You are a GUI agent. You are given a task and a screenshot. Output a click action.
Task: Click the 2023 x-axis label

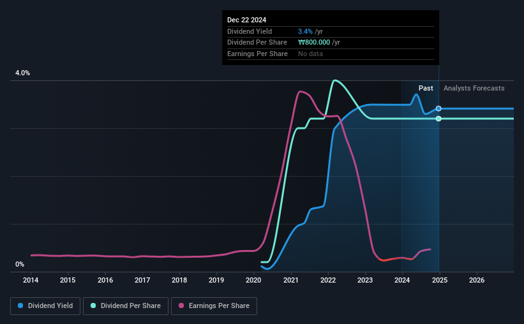pos(365,280)
